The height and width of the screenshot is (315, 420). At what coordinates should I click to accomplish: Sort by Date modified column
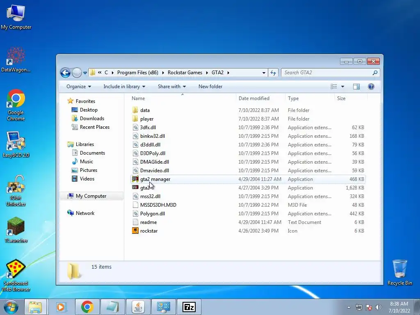pos(254,98)
